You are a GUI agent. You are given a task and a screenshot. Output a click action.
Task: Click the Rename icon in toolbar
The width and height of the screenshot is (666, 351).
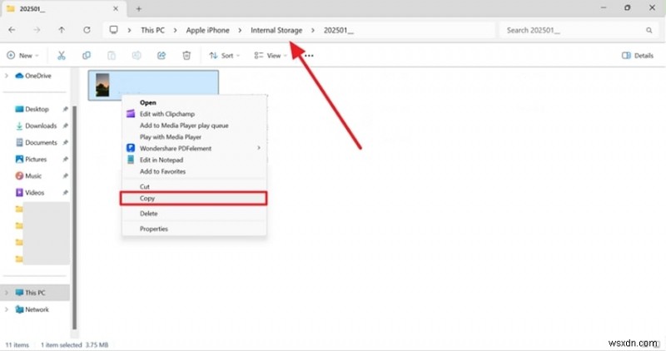click(x=137, y=56)
